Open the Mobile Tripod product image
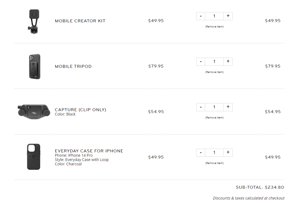Screen dimensions: 303x203 pyautogui.click(x=35, y=67)
